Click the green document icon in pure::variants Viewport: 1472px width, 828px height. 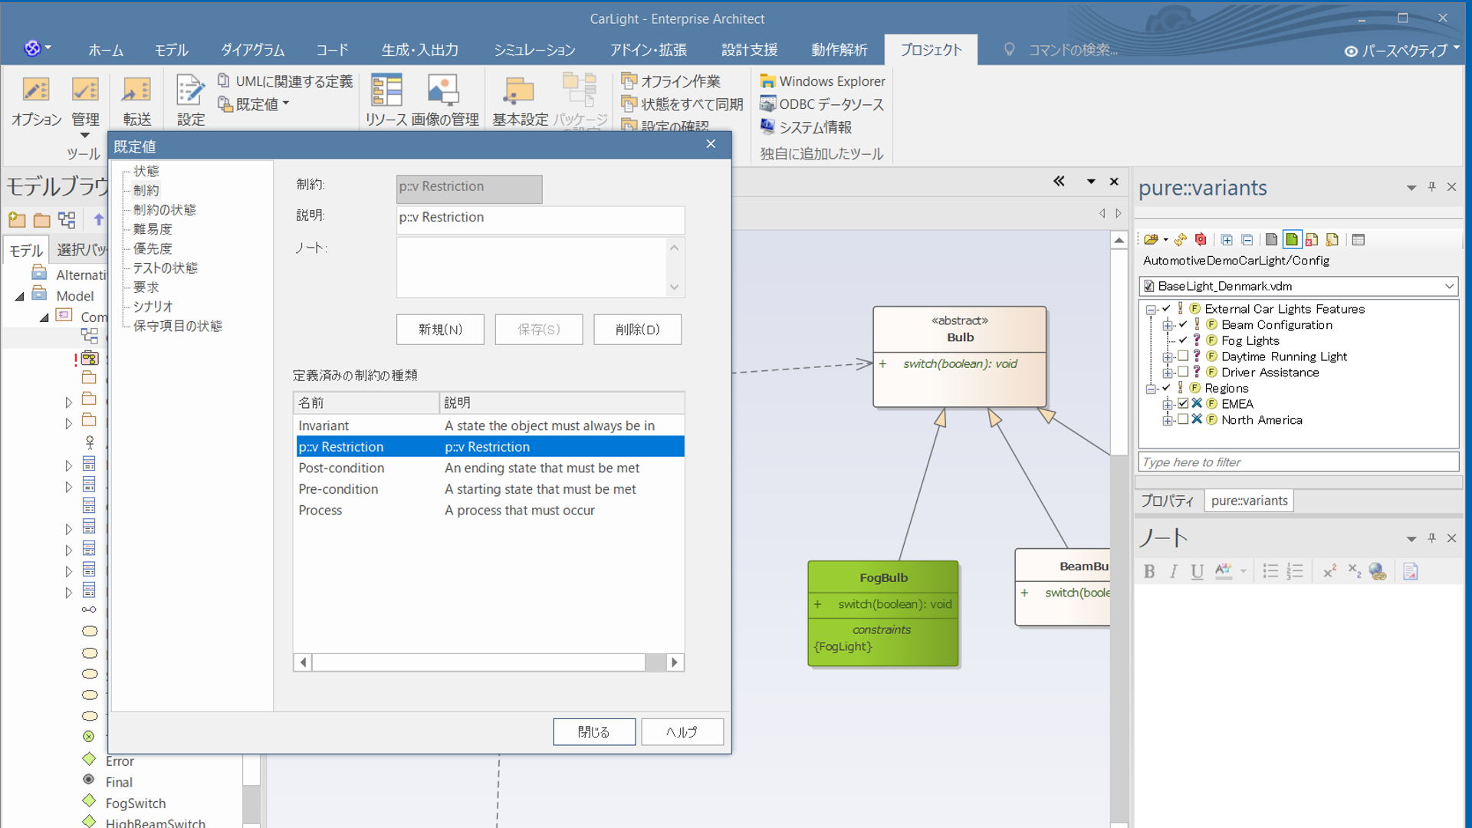1292,240
